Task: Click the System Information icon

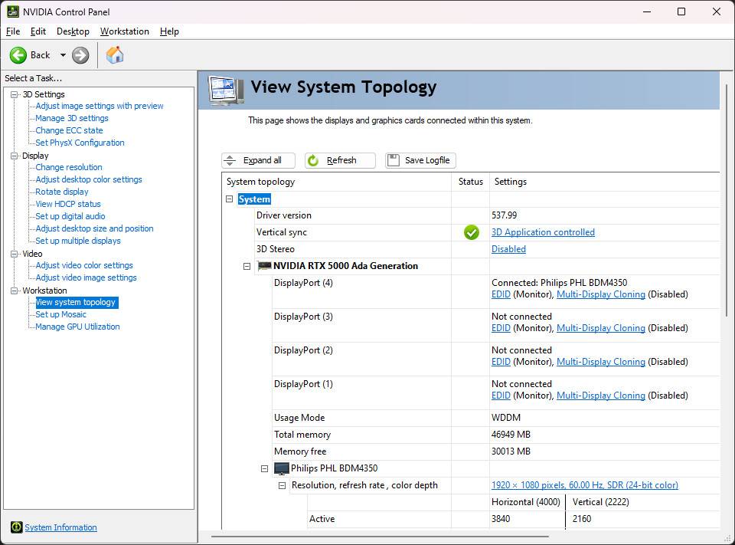Action: (16, 527)
